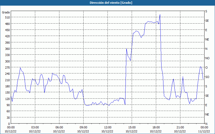Click the 90 degree axis label
The width and height of the screenshot is (215, 134).
pyautogui.click(x=8, y=105)
